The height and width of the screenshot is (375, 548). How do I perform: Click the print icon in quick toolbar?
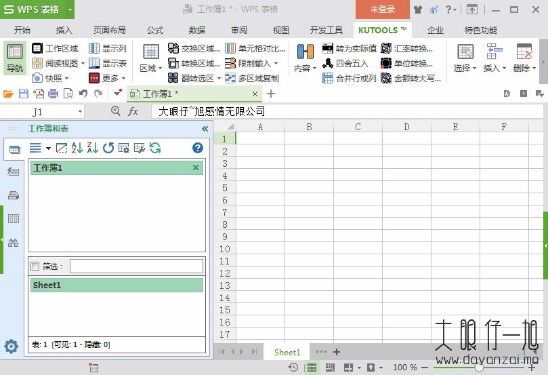tap(53, 94)
